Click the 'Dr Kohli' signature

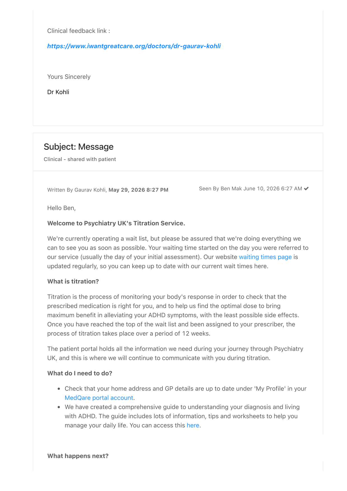(x=58, y=92)
